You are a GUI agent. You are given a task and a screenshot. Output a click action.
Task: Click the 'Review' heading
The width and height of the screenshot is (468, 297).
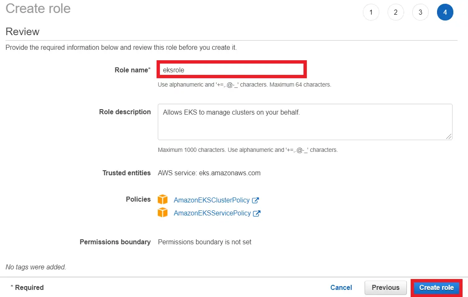pyautogui.click(x=22, y=32)
